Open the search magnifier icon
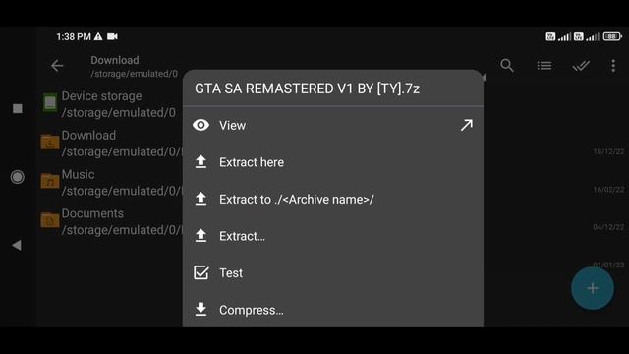Screen dimensions: 629x354 [507, 66]
